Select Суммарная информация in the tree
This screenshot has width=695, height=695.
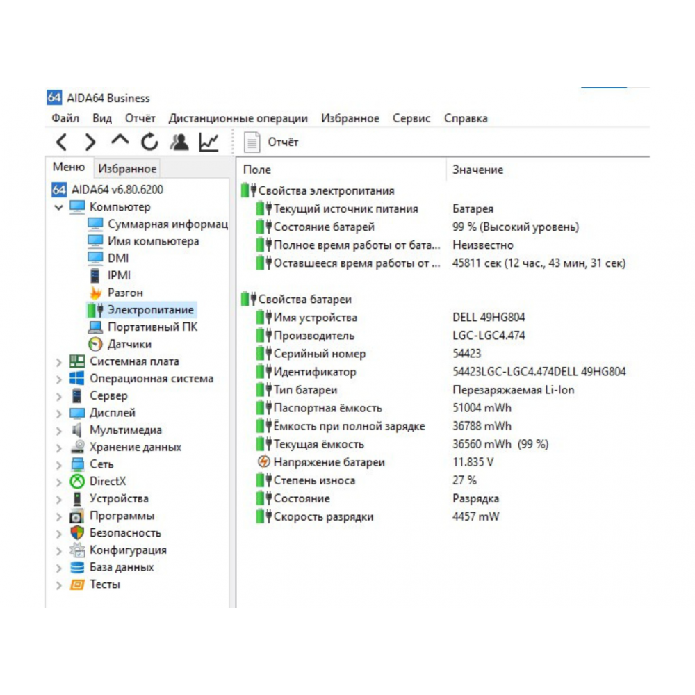(x=167, y=224)
